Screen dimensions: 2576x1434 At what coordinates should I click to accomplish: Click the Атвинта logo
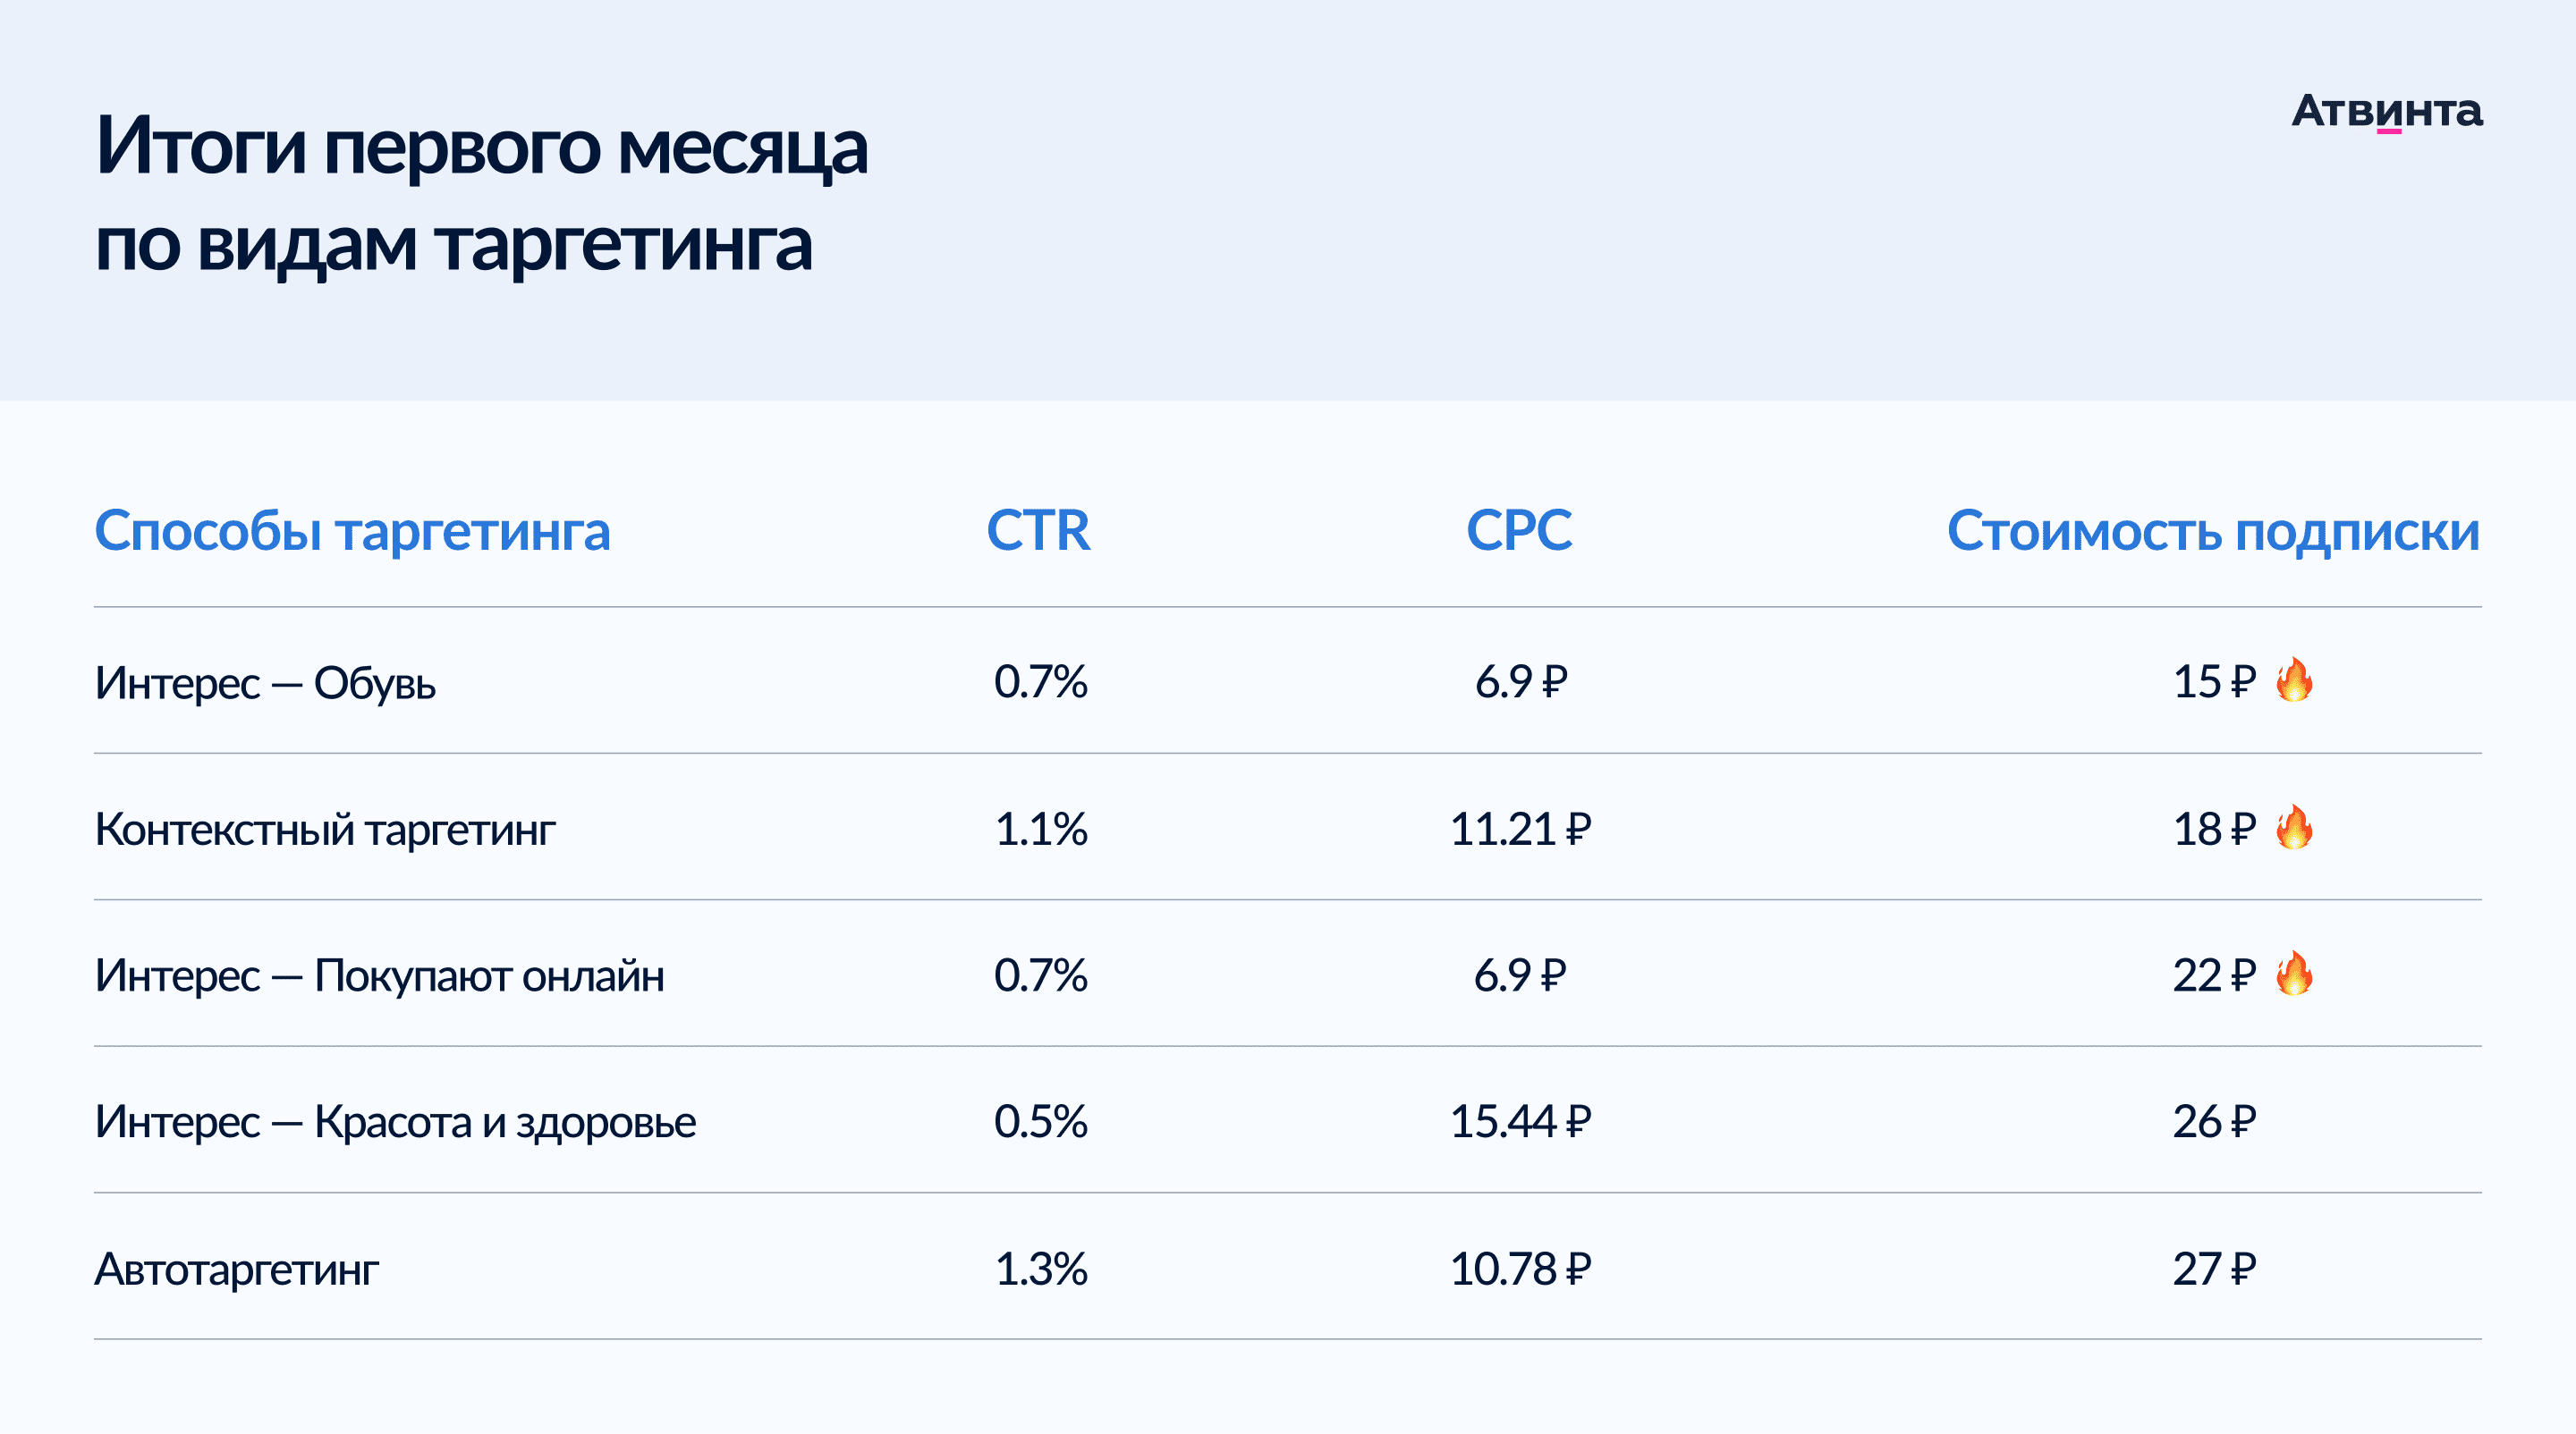point(2387,111)
